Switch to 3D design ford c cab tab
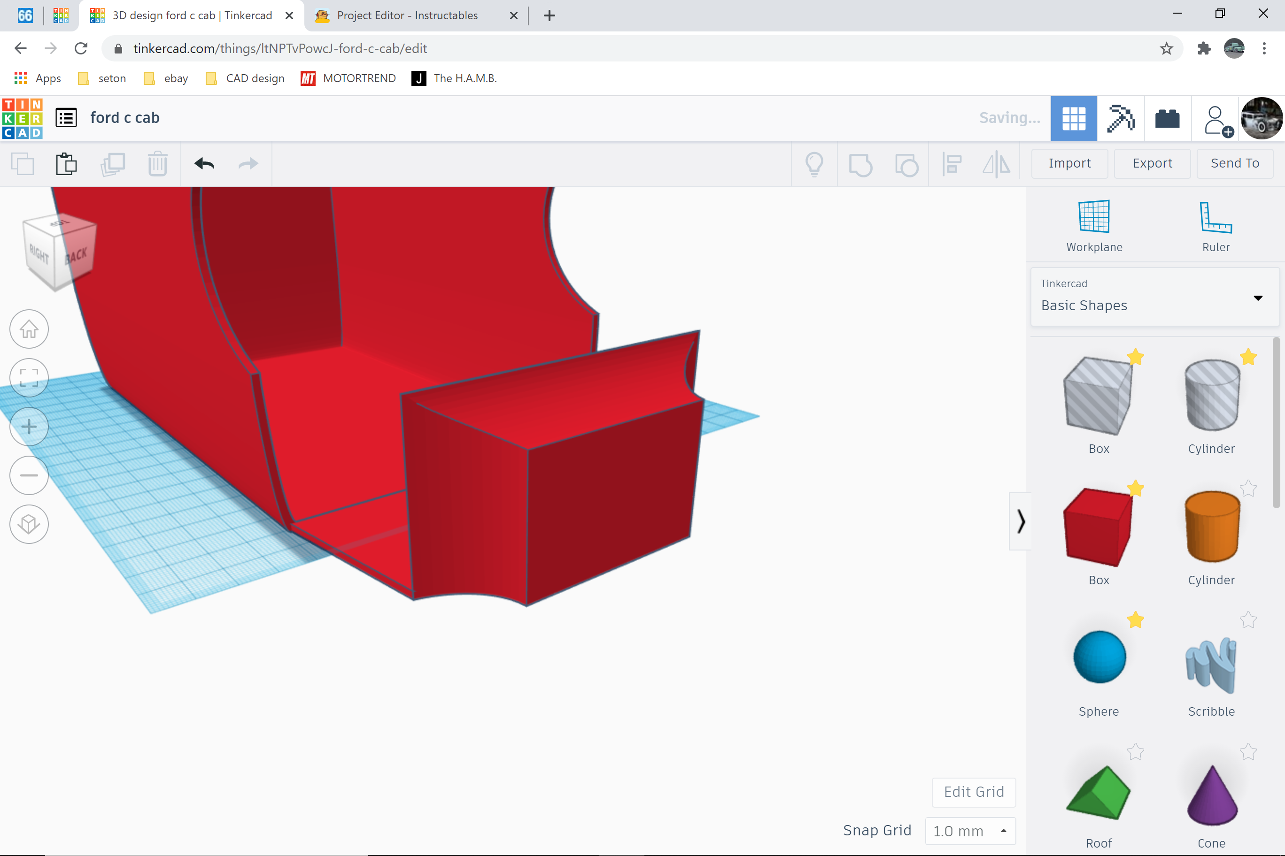Image resolution: width=1285 pixels, height=856 pixels. point(192,15)
